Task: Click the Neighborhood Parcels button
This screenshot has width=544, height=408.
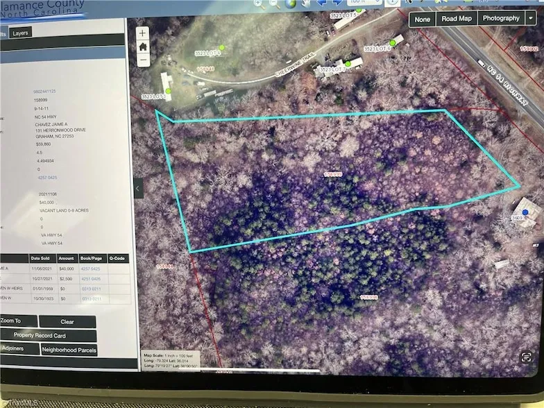Action: [x=69, y=350]
